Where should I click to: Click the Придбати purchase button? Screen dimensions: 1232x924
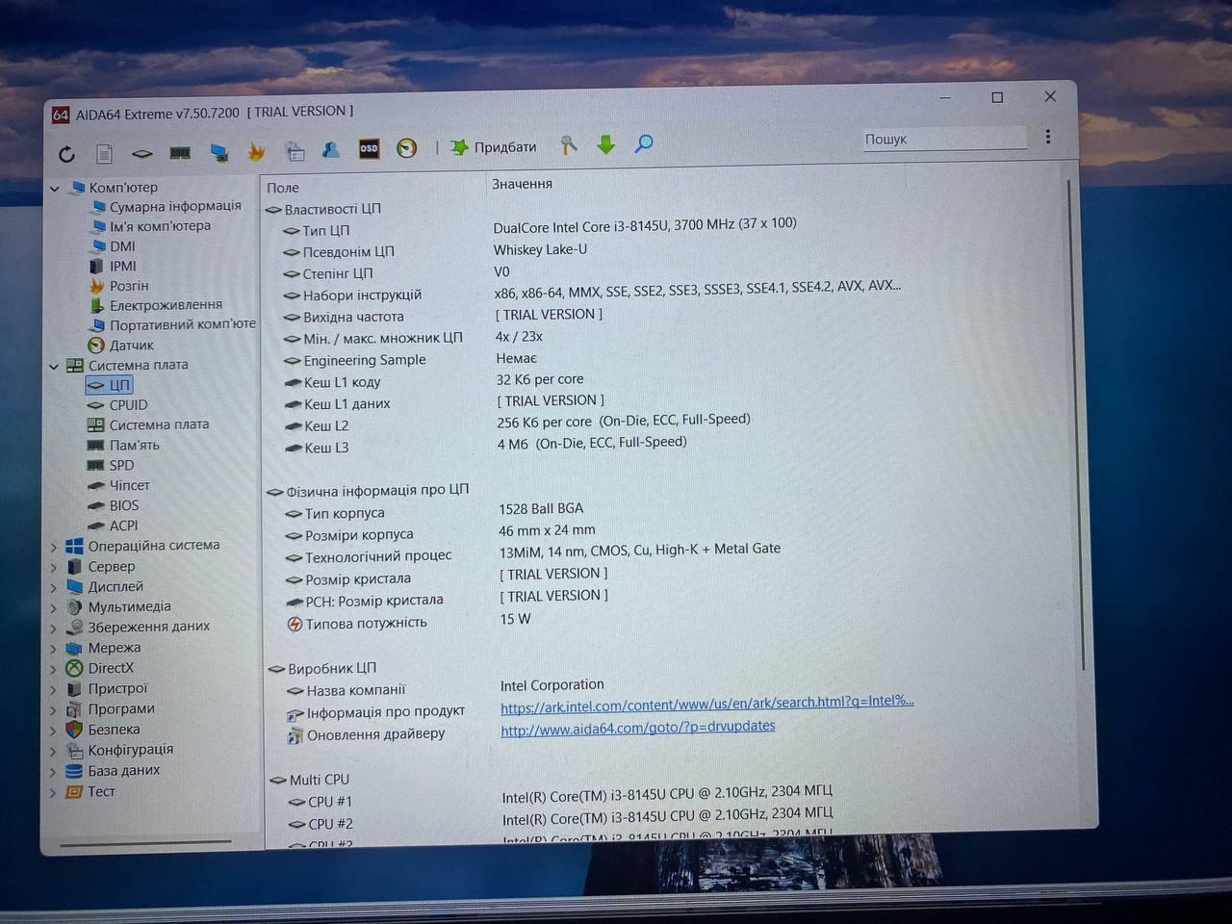pos(494,146)
